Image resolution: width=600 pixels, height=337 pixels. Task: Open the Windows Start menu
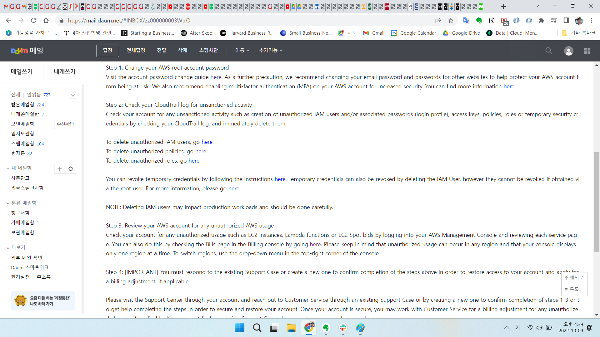(240, 328)
